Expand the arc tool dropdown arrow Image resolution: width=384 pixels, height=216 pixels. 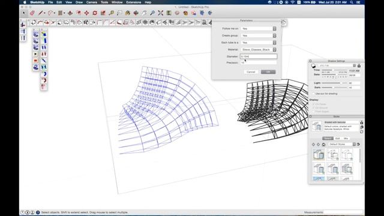[55, 13]
